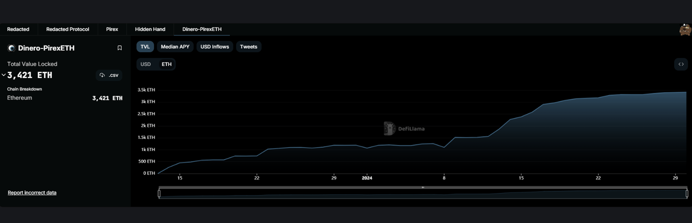Expand the Total Value Locked breakdown chevron
692x223 pixels.
point(3,75)
